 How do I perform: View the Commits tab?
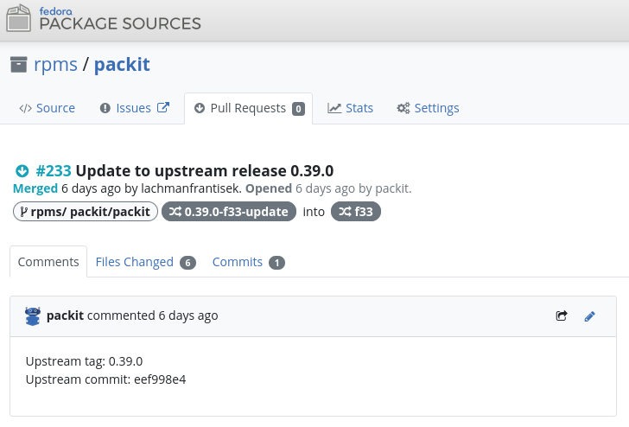[238, 262]
